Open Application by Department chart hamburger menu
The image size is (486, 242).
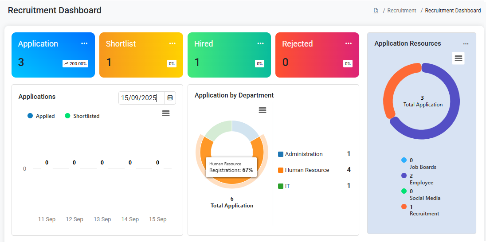tap(263, 110)
